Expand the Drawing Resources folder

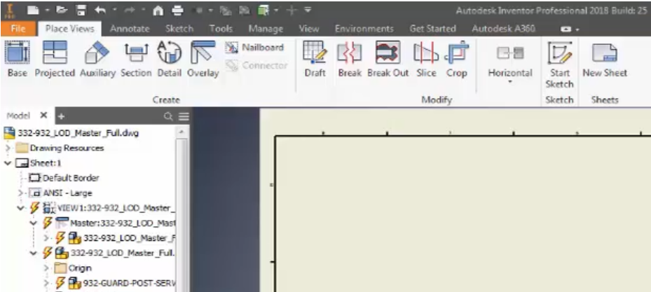8,148
